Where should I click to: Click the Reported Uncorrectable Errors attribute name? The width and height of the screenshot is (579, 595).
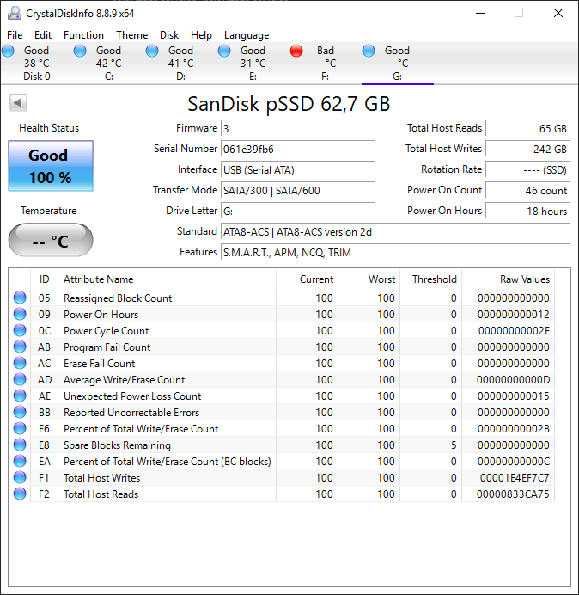131,412
